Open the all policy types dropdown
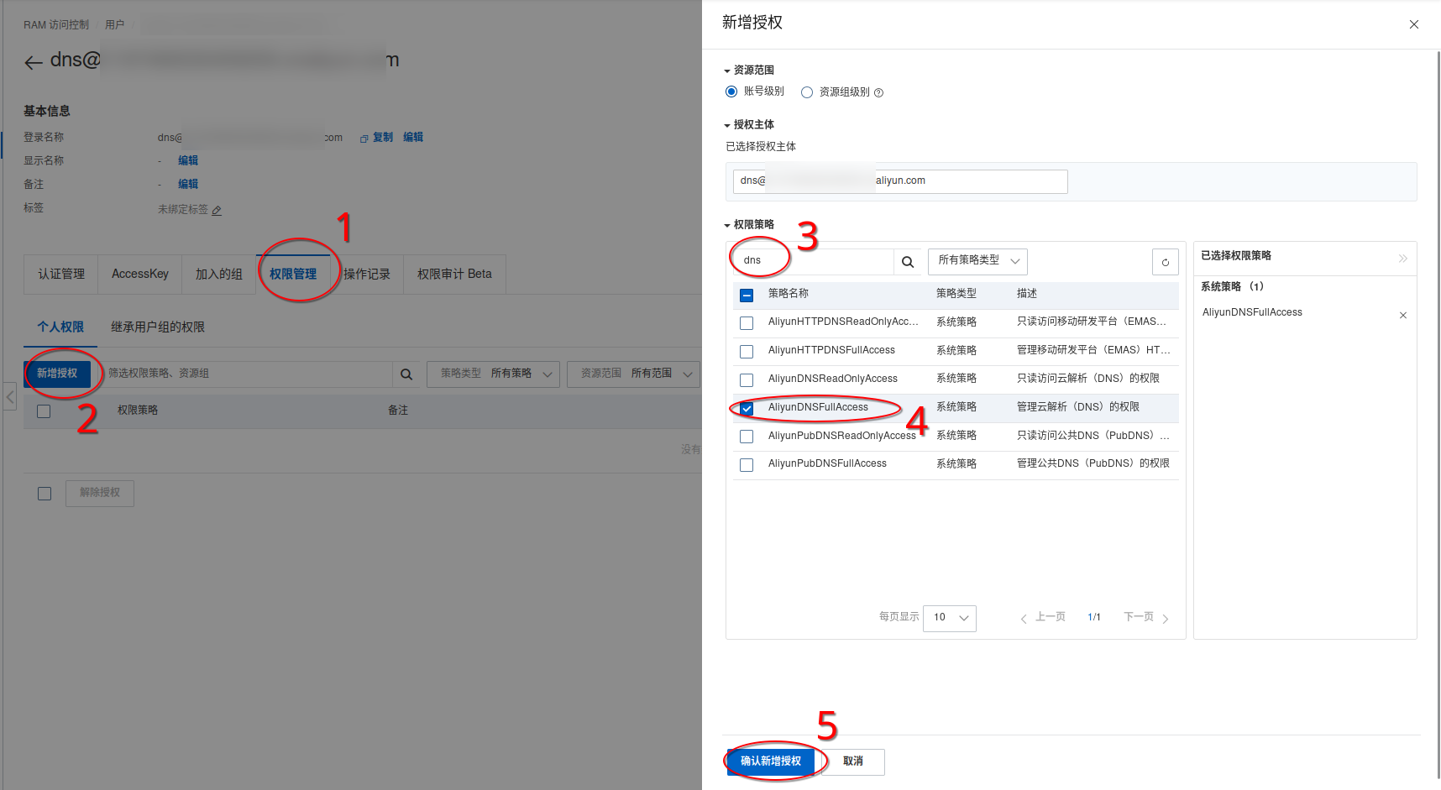The width and height of the screenshot is (1441, 790). [x=977, y=261]
